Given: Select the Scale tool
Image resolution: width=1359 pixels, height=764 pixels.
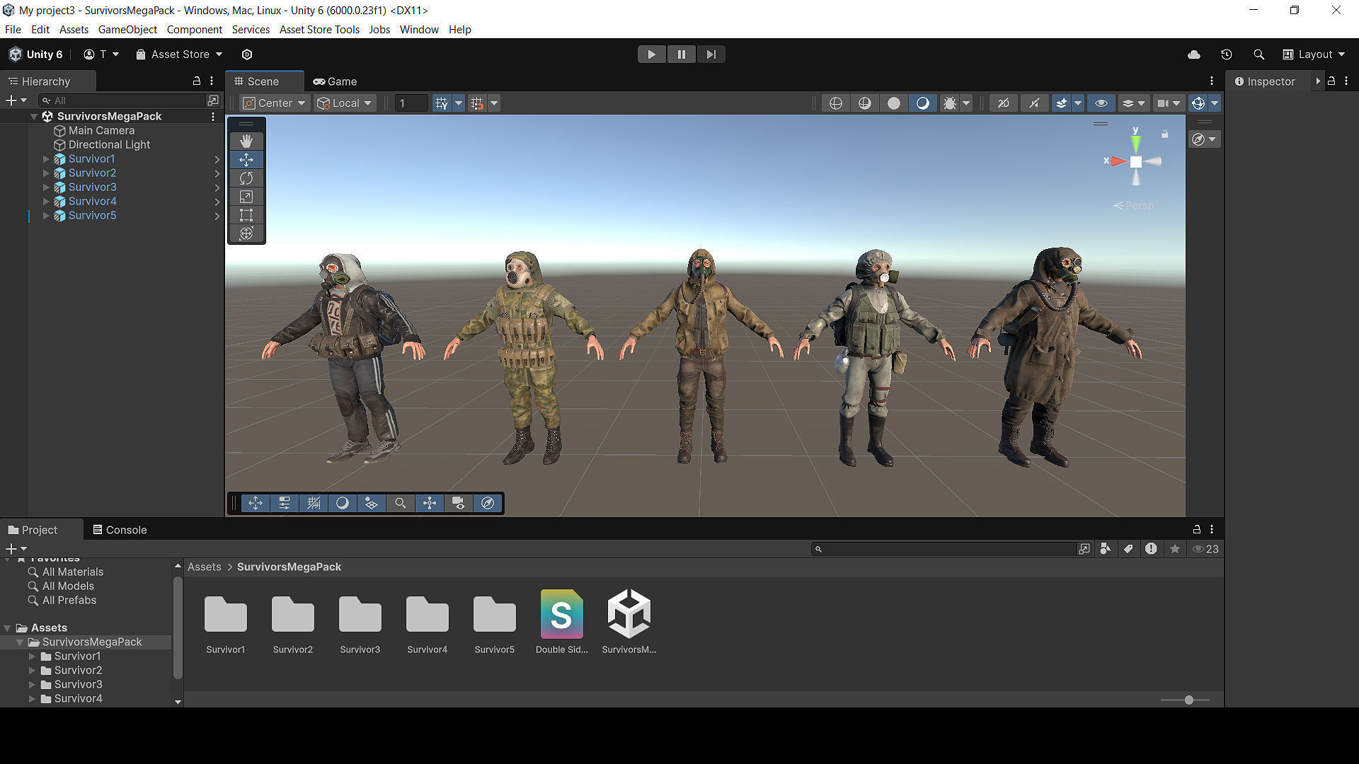Looking at the screenshot, I should (x=246, y=197).
